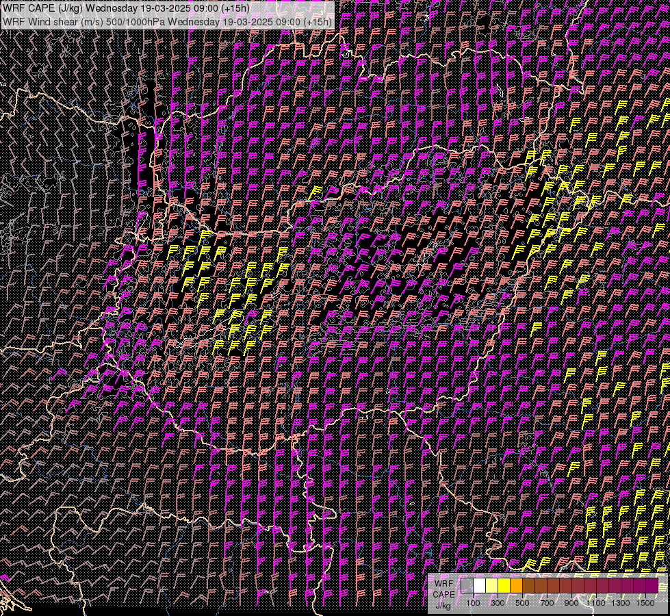Click the WRF CAPE title line
Image resolution: width=670 pixels, height=616 pixels.
[126, 8]
